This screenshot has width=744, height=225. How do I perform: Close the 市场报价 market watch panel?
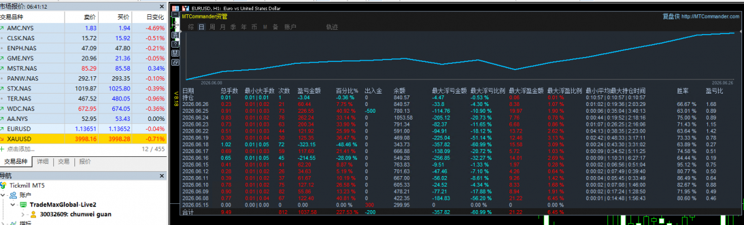click(x=163, y=7)
